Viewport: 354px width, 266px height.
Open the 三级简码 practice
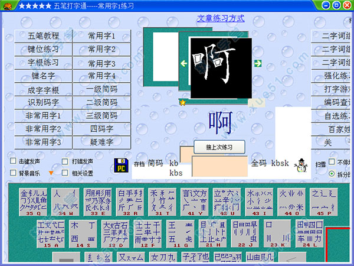[x=101, y=116]
